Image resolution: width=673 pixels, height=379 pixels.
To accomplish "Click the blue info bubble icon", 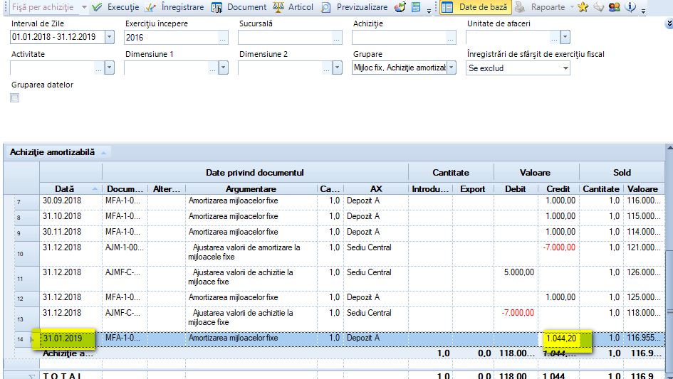I will tap(630, 7).
